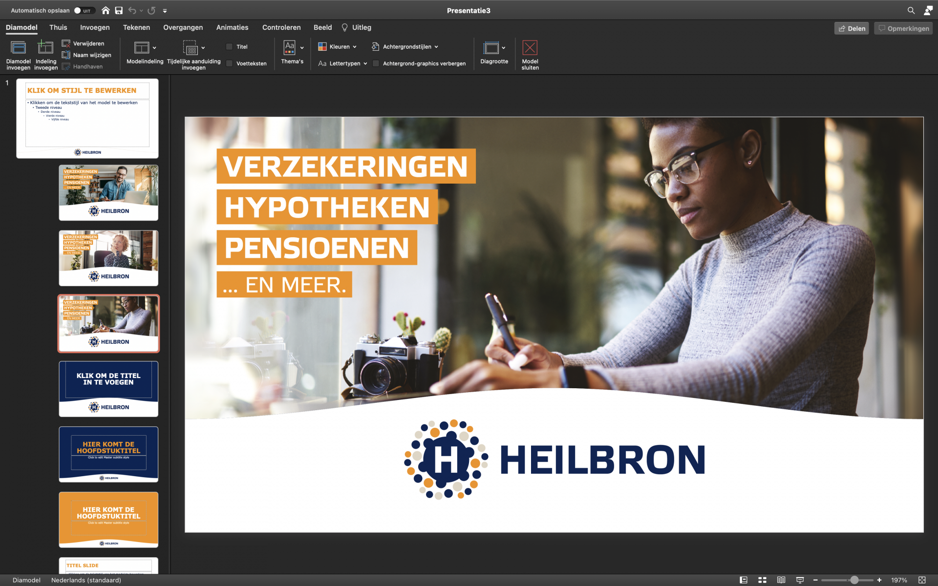This screenshot has height=586, width=938.
Task: Click the Delen button
Action: [852, 28]
